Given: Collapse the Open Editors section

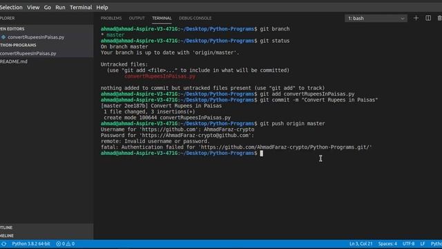Looking at the screenshot, I should 12,29.
